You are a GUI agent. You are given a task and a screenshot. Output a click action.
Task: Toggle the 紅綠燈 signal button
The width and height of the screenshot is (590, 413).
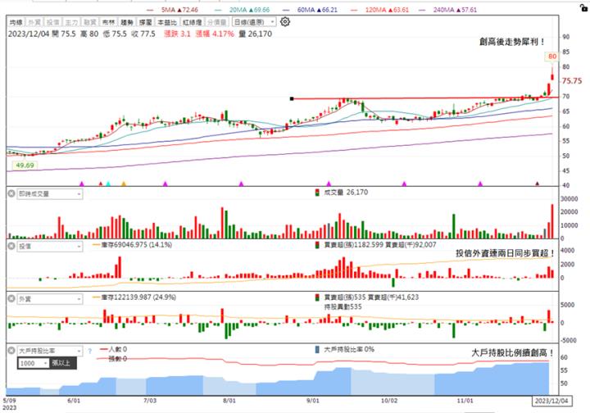[193, 23]
